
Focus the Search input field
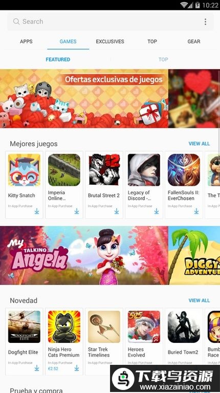tap(110, 21)
